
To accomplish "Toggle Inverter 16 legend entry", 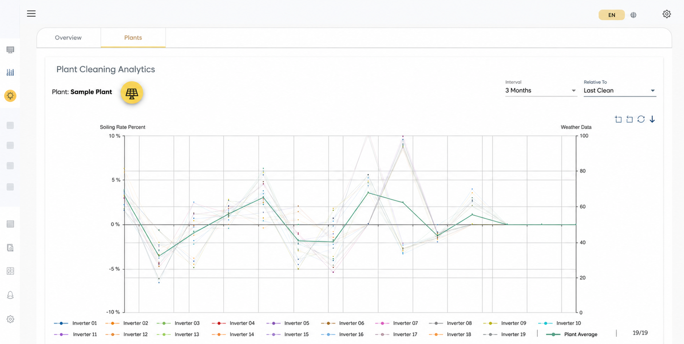I will [342, 334].
